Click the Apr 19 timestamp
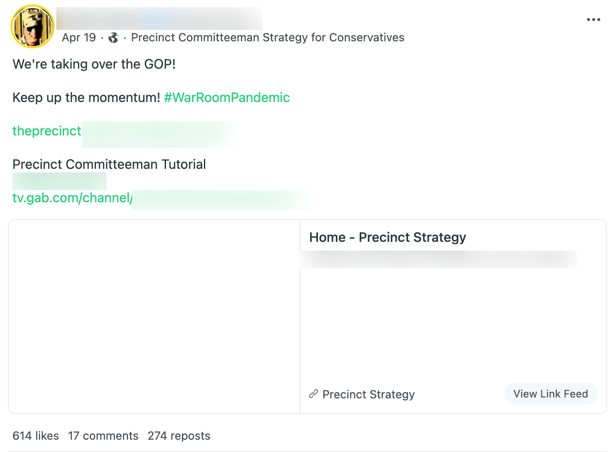613x452 pixels. (x=79, y=37)
